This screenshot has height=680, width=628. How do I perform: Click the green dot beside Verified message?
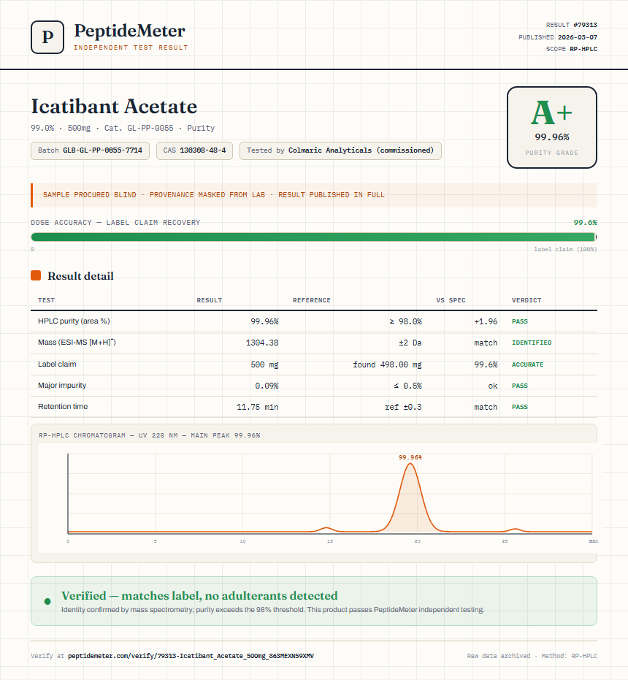click(47, 602)
